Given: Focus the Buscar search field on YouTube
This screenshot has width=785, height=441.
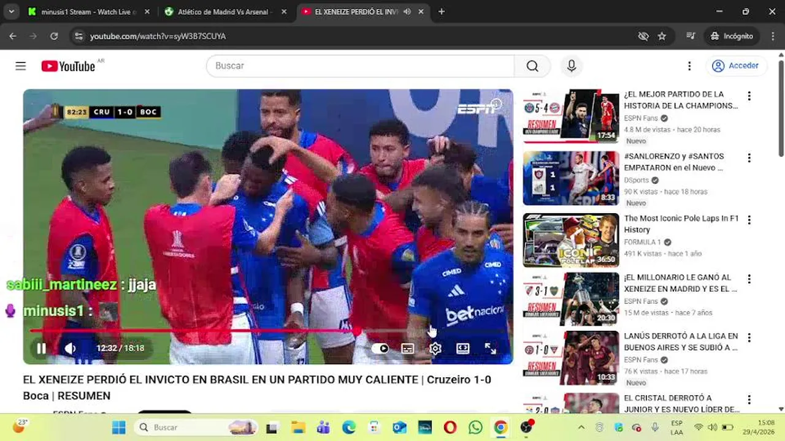Looking at the screenshot, I should click(x=361, y=66).
